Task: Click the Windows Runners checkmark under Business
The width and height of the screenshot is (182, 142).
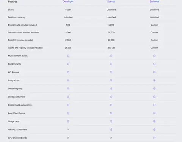Action: 154,97
